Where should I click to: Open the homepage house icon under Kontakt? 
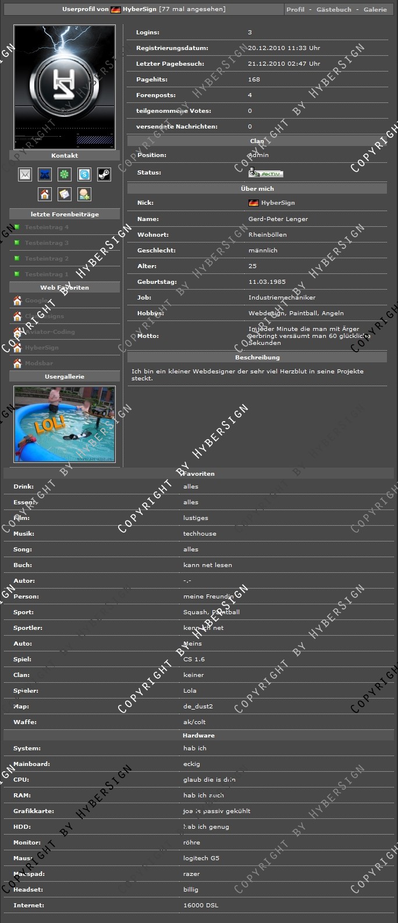45,194
